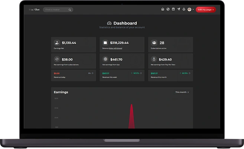Click the Revenue this month amount

(154, 73)
